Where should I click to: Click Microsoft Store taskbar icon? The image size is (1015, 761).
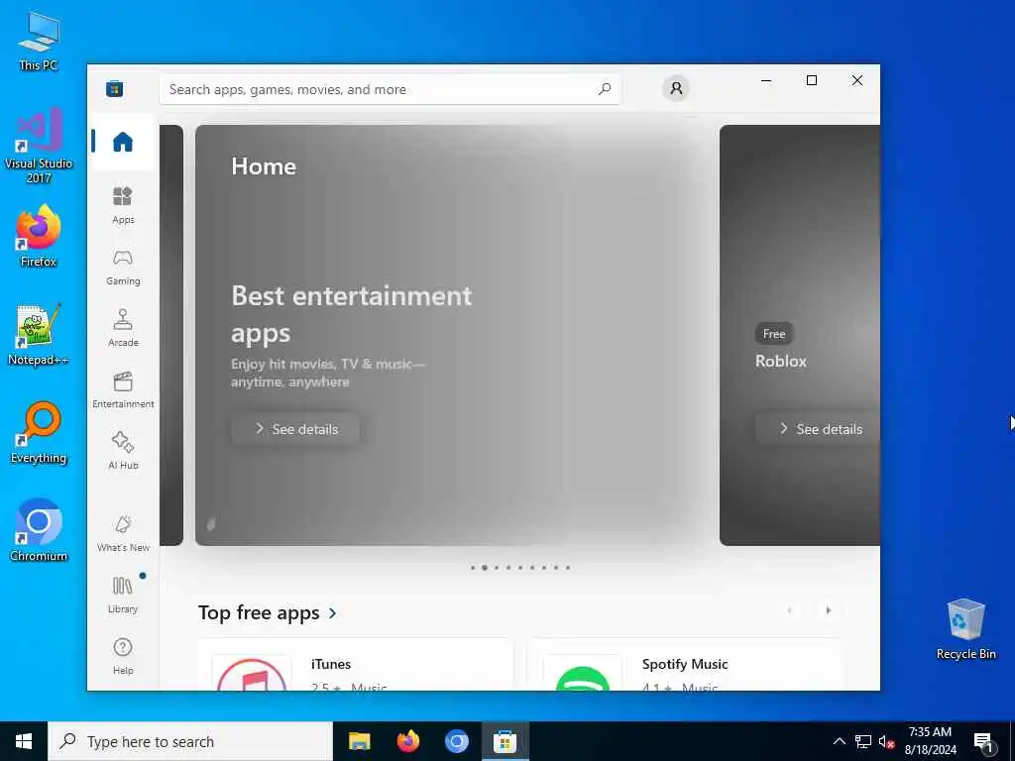click(x=505, y=741)
